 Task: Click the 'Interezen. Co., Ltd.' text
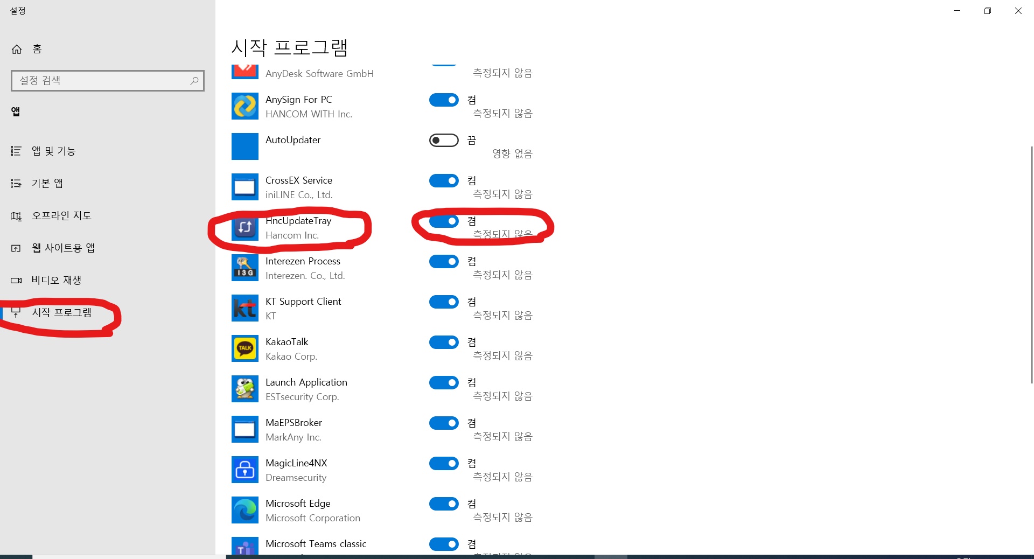pyautogui.click(x=305, y=276)
